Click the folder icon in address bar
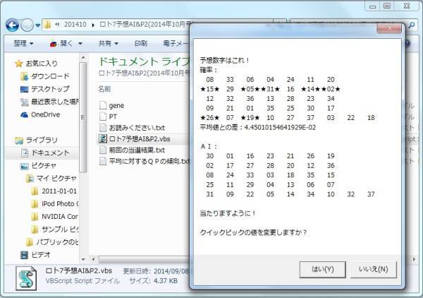423x298 pixels. point(47,25)
